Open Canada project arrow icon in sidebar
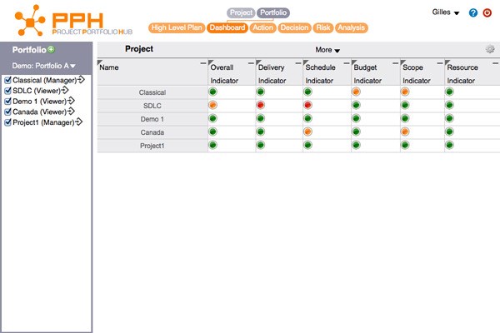500x333 pixels. [x=71, y=112]
